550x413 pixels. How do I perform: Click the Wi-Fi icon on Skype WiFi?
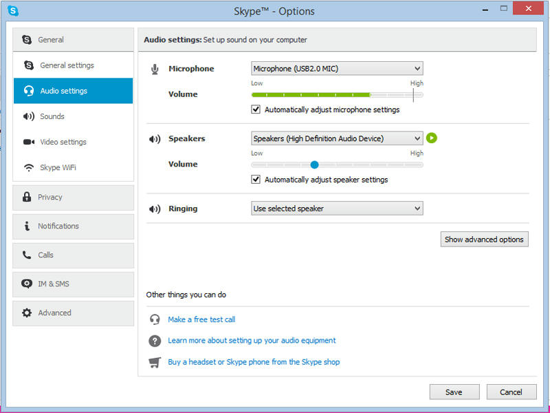(x=29, y=167)
